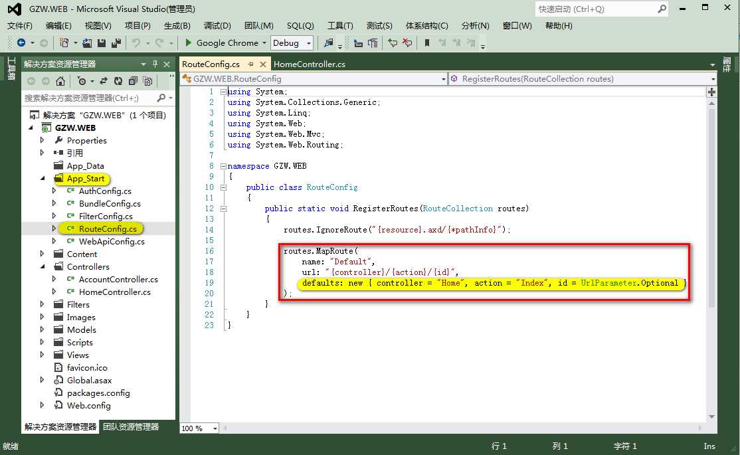Open the 调试(D) menu
This screenshot has height=455, width=740.
pyautogui.click(x=217, y=25)
